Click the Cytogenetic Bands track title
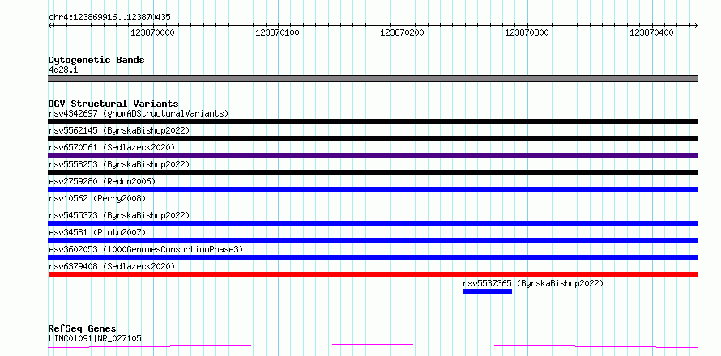721x356 pixels. coord(96,60)
